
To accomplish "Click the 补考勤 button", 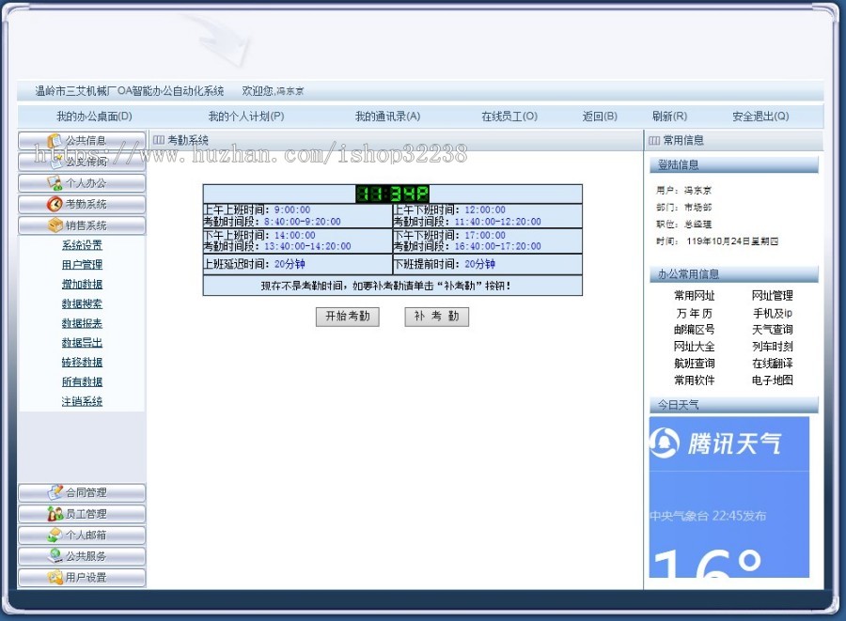I will (x=435, y=317).
